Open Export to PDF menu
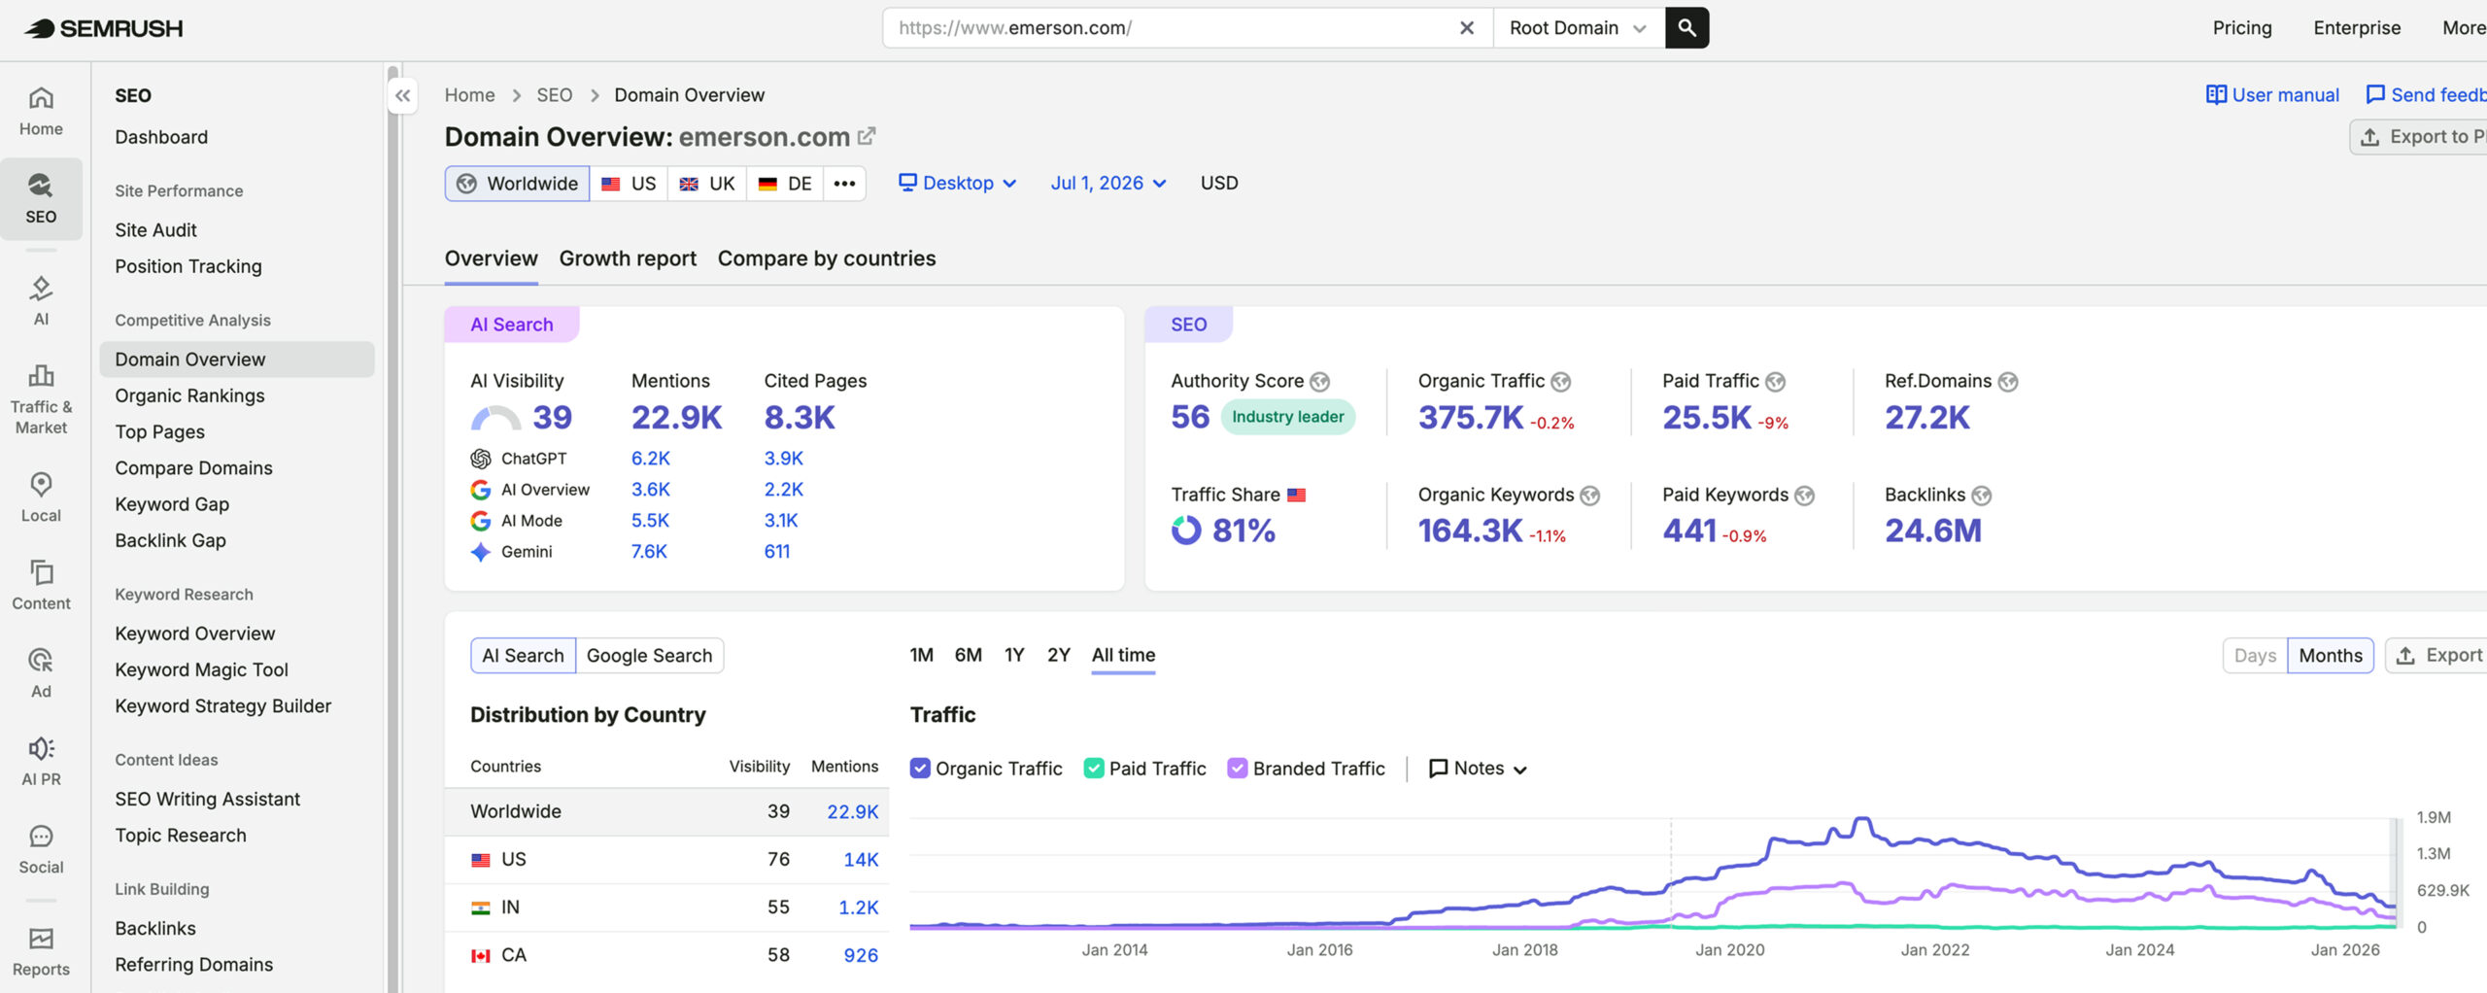The image size is (2487, 993). pyautogui.click(x=2421, y=137)
